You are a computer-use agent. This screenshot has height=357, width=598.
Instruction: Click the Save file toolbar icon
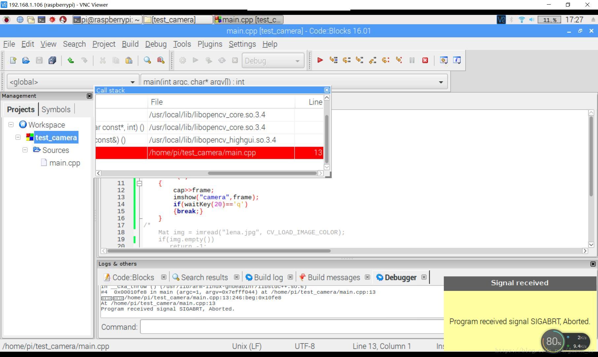(x=39, y=60)
